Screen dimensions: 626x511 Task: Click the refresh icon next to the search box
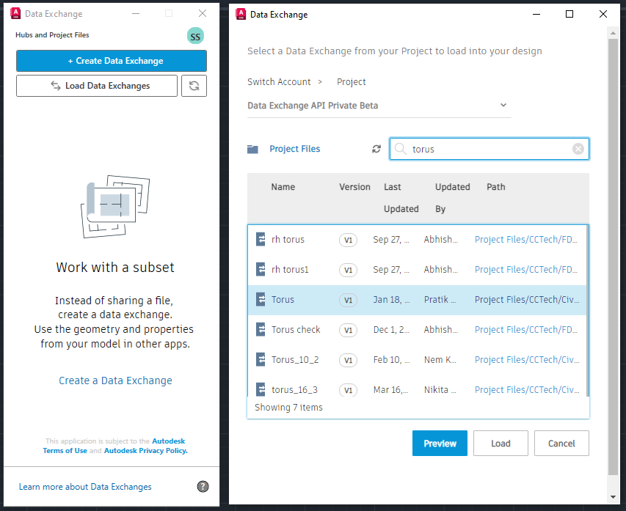point(376,149)
